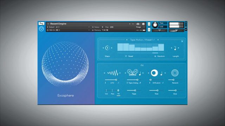Select next LFO waveform shape
Image resolution: width=225 pixels, height=126 pixels.
[120, 73]
